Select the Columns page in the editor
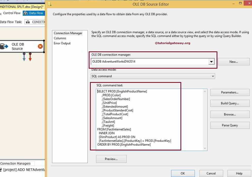 click(60, 38)
